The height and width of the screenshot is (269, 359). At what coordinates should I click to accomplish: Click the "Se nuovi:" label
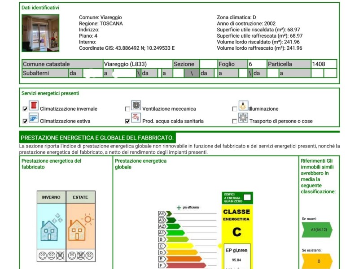(x=309, y=219)
